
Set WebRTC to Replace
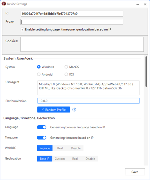pos(45,148)
